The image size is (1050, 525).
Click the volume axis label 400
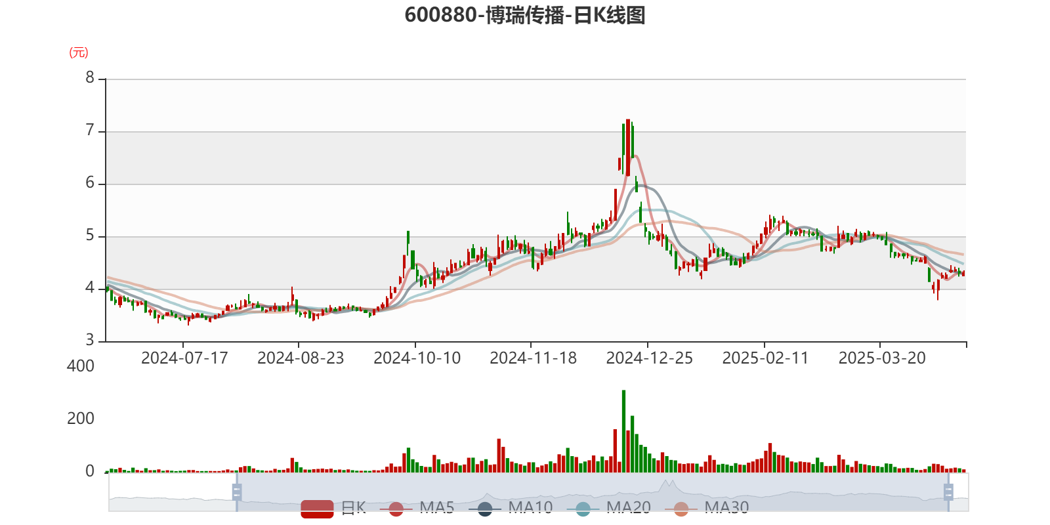point(81,366)
